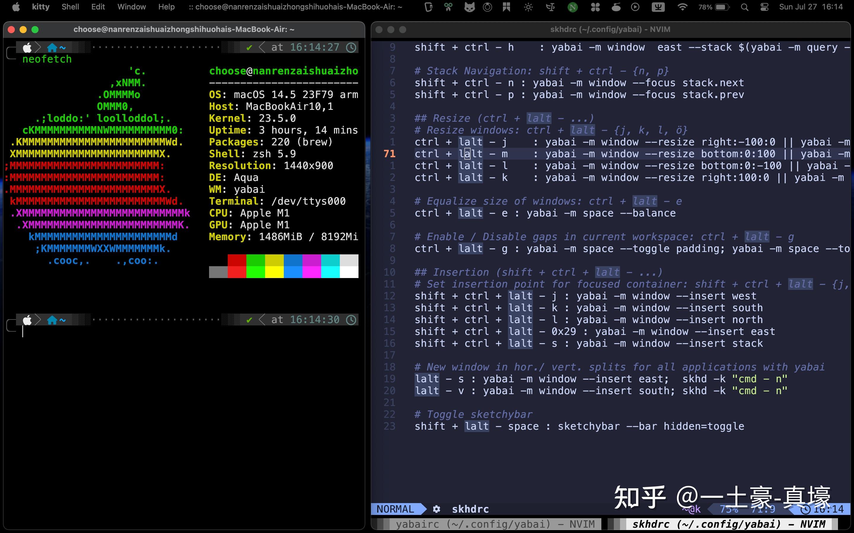The width and height of the screenshot is (854, 533).
Task: Click the play circle menu bar icon
Action: [x=635, y=7]
